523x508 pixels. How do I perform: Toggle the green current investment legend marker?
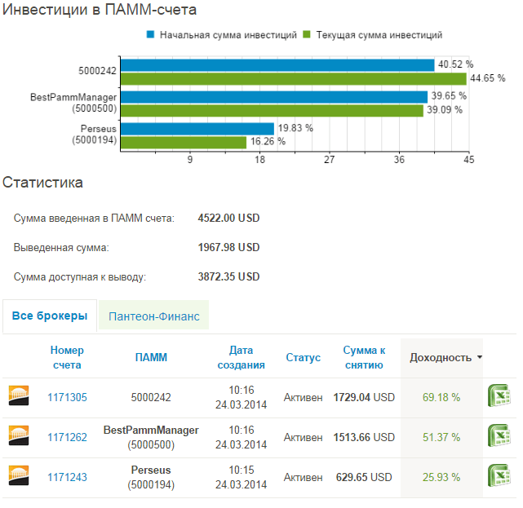point(307,34)
